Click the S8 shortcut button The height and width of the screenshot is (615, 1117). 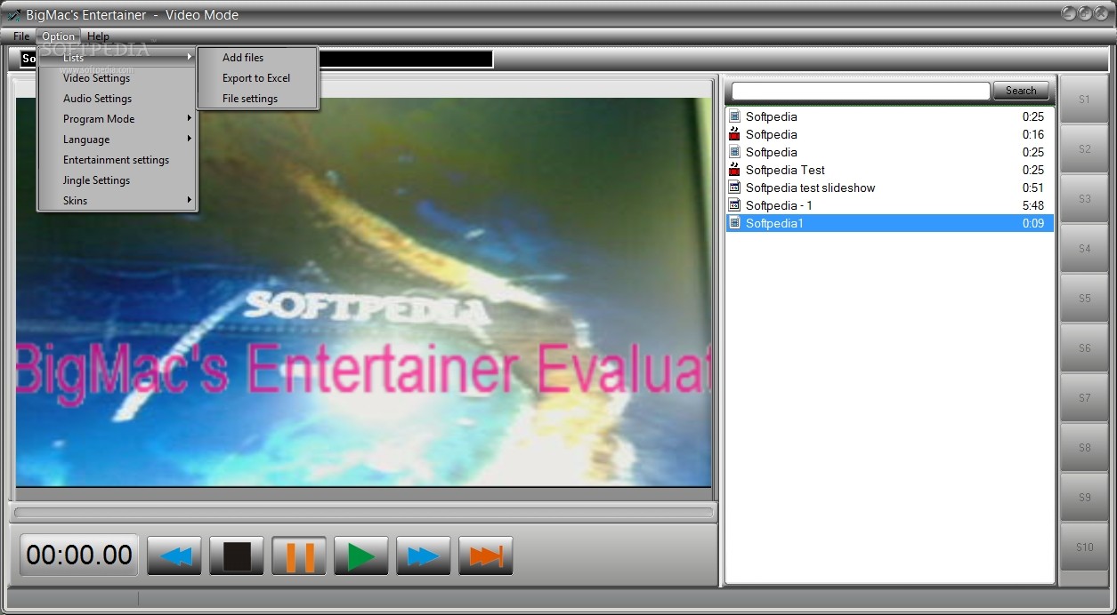pyautogui.click(x=1084, y=448)
